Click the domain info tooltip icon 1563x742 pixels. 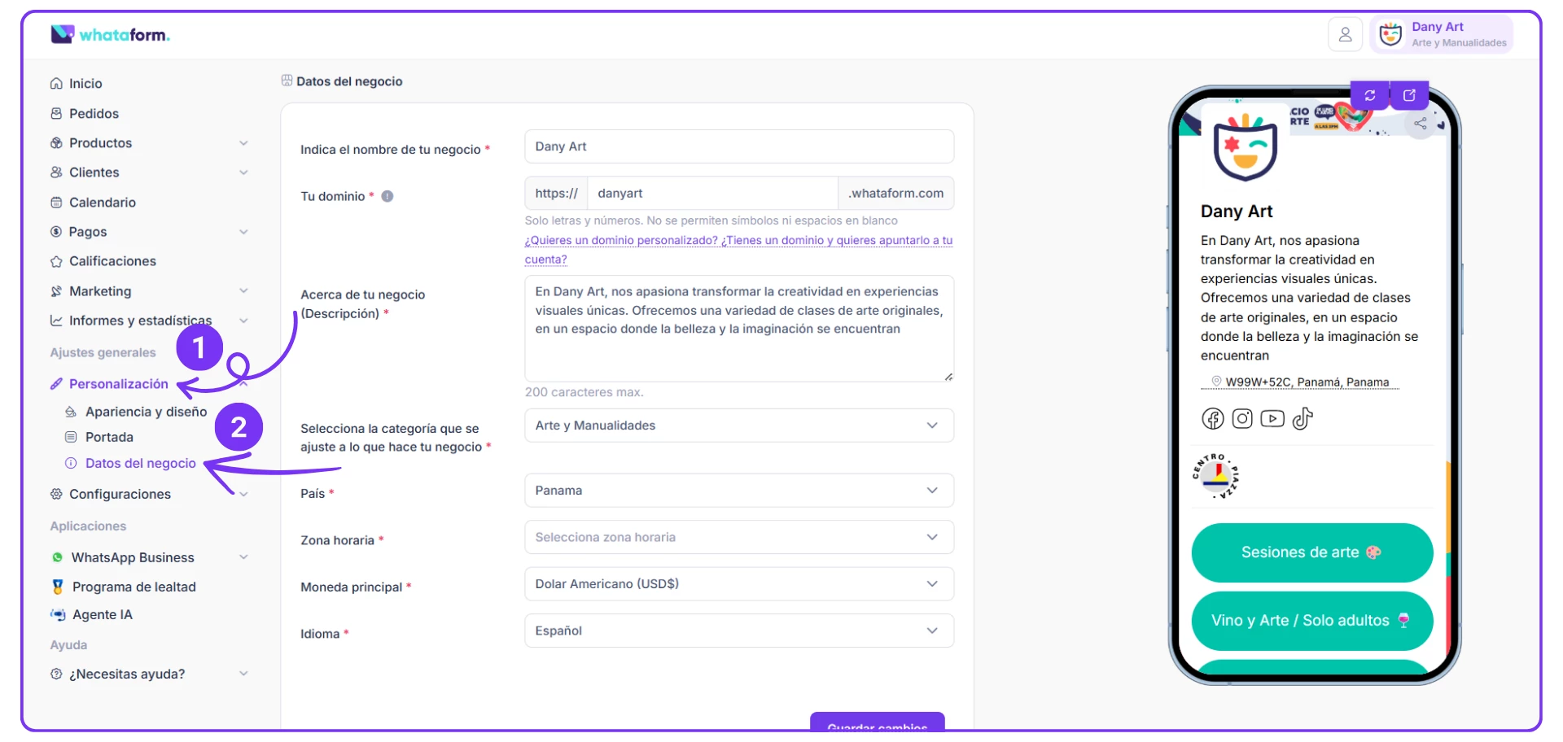click(387, 196)
